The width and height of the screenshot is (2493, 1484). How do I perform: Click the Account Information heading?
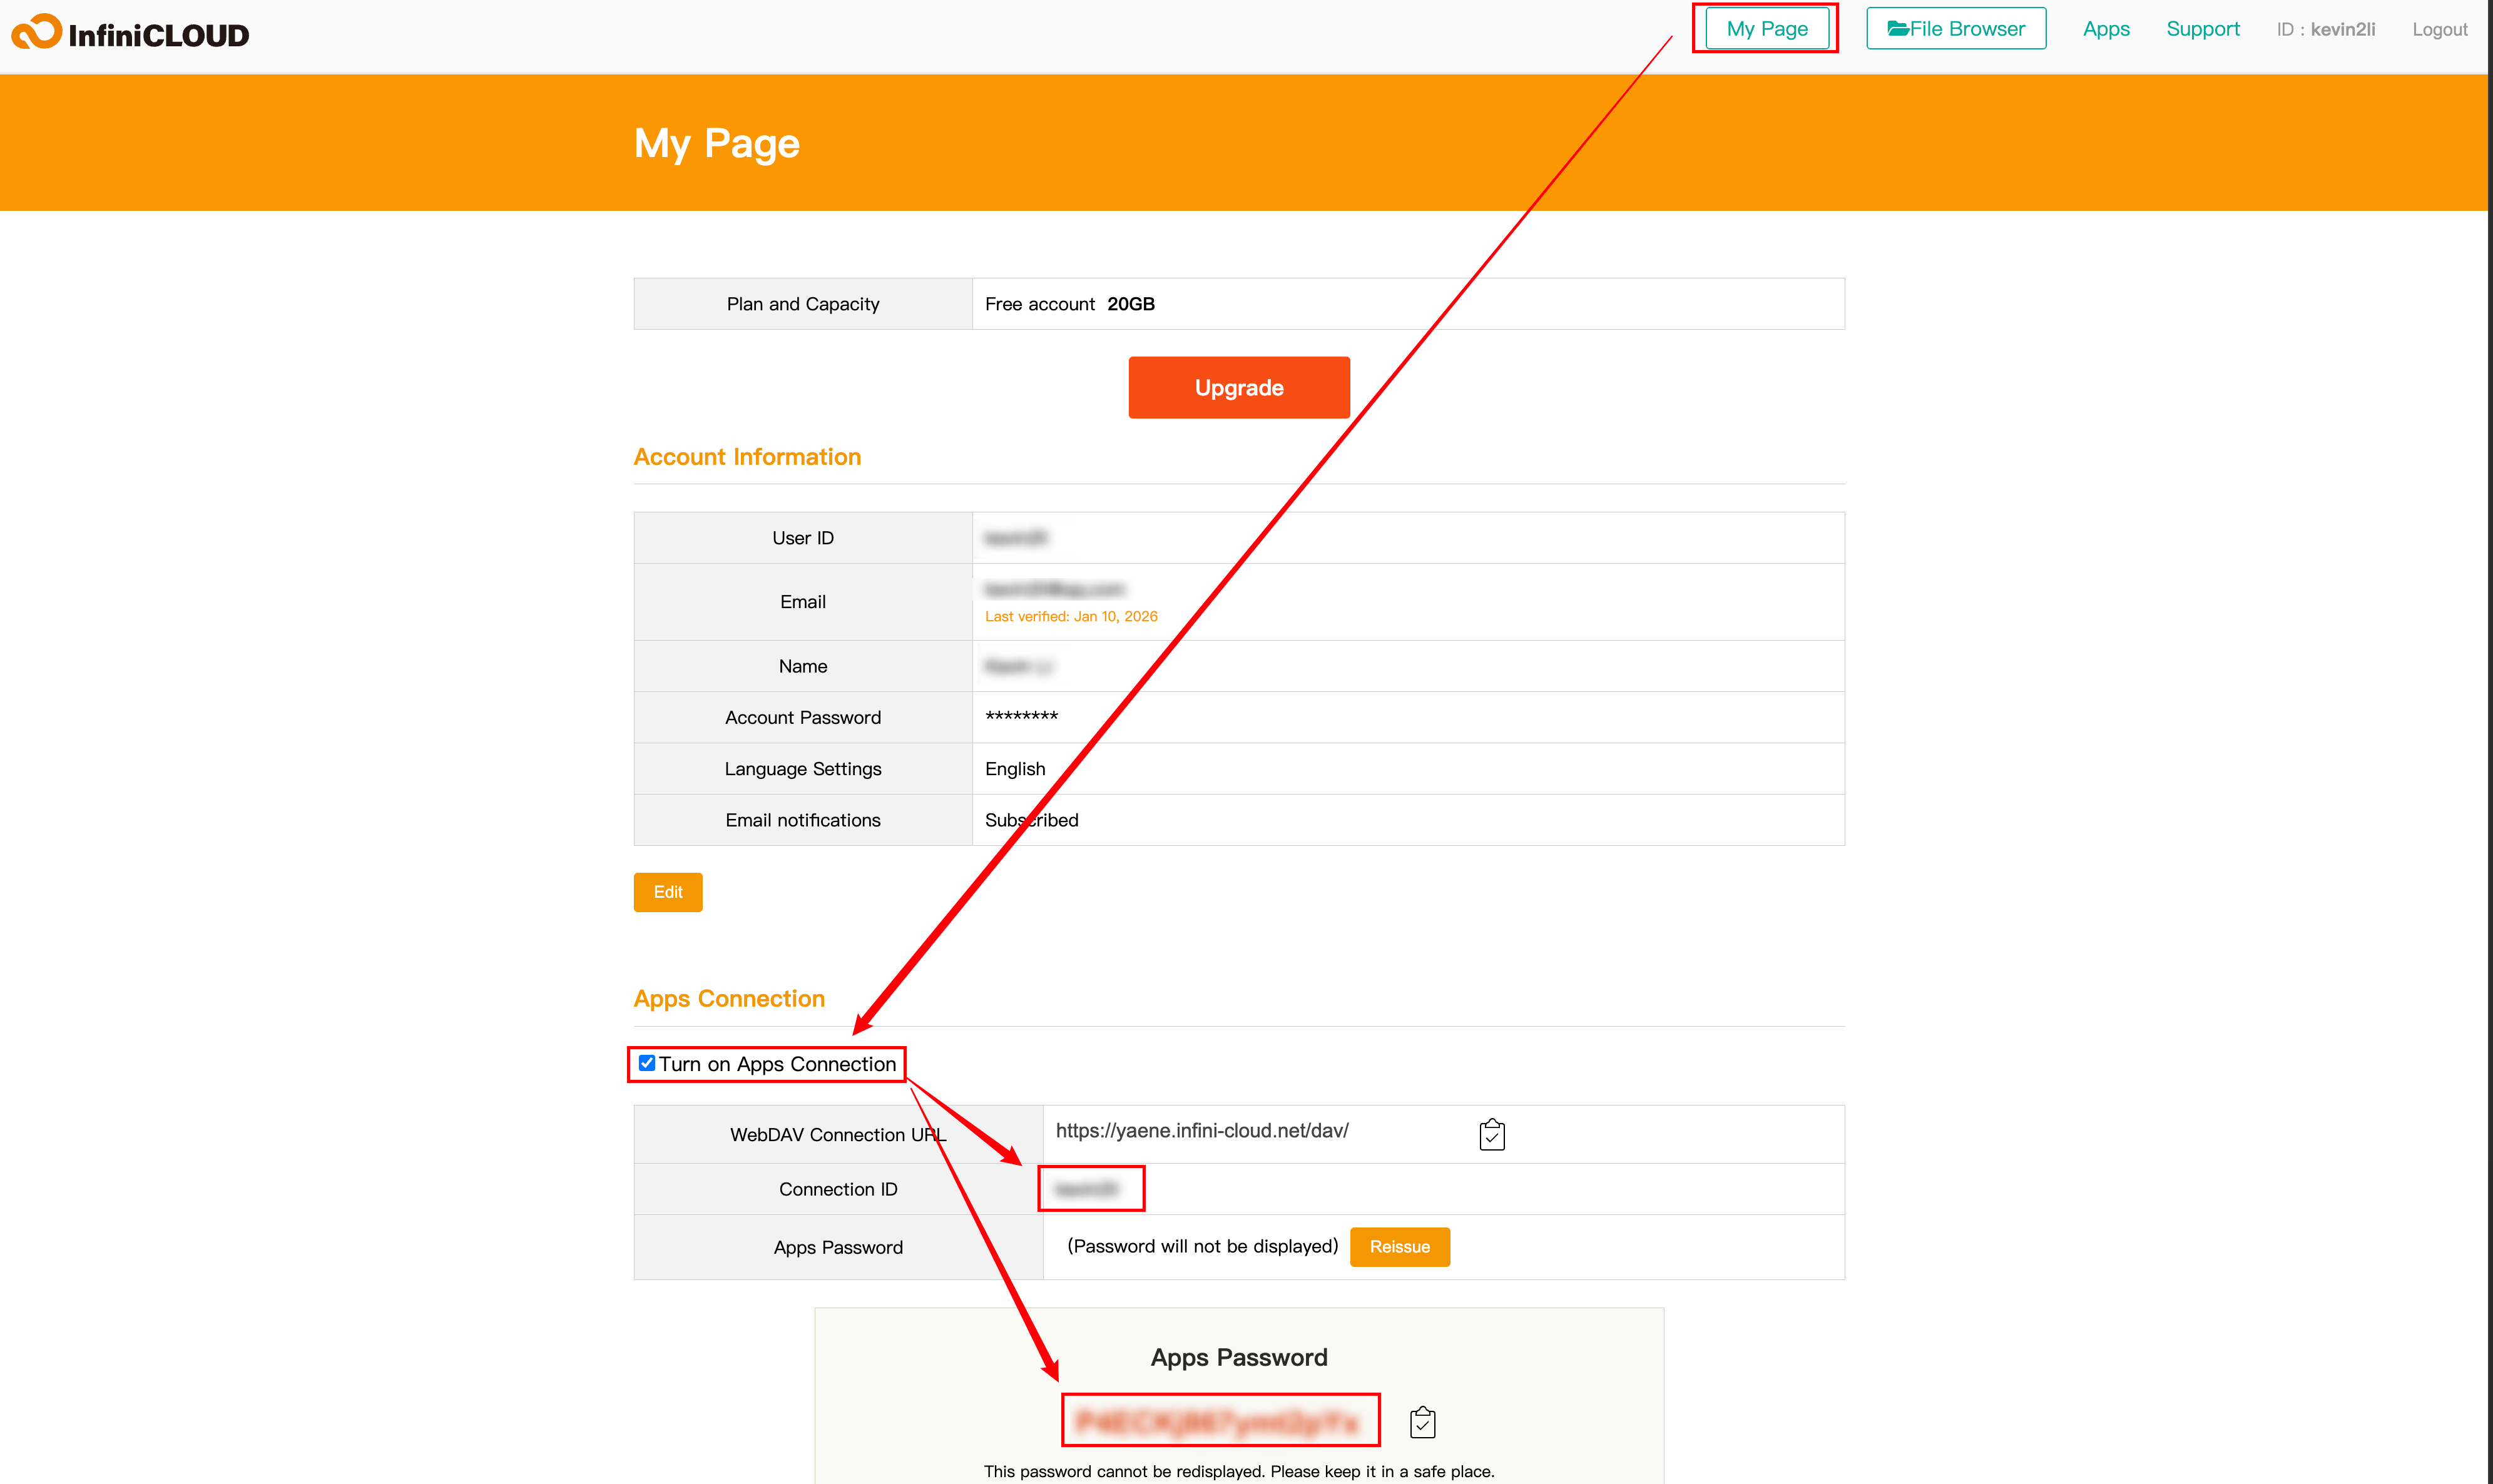coord(747,457)
